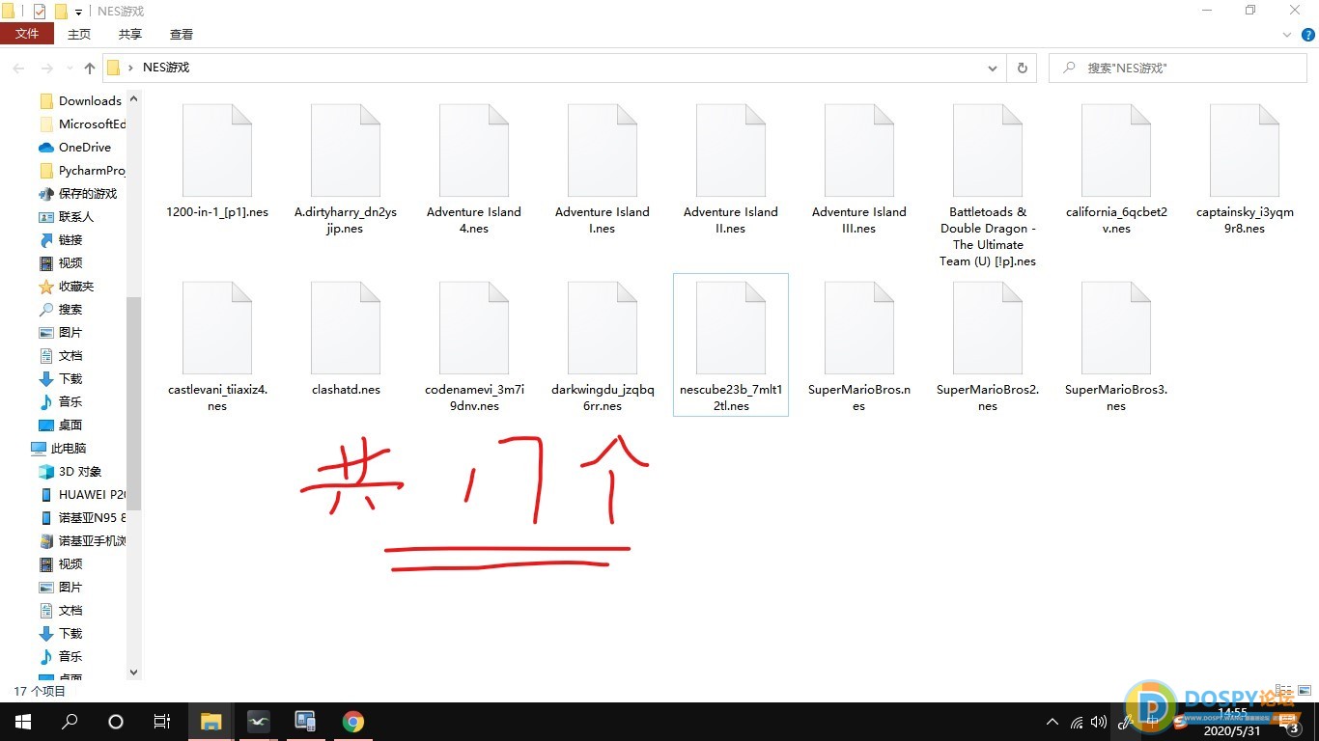Select darkwingdu_jzqbq6rr.nes file
The height and width of the screenshot is (741, 1319).
point(603,347)
